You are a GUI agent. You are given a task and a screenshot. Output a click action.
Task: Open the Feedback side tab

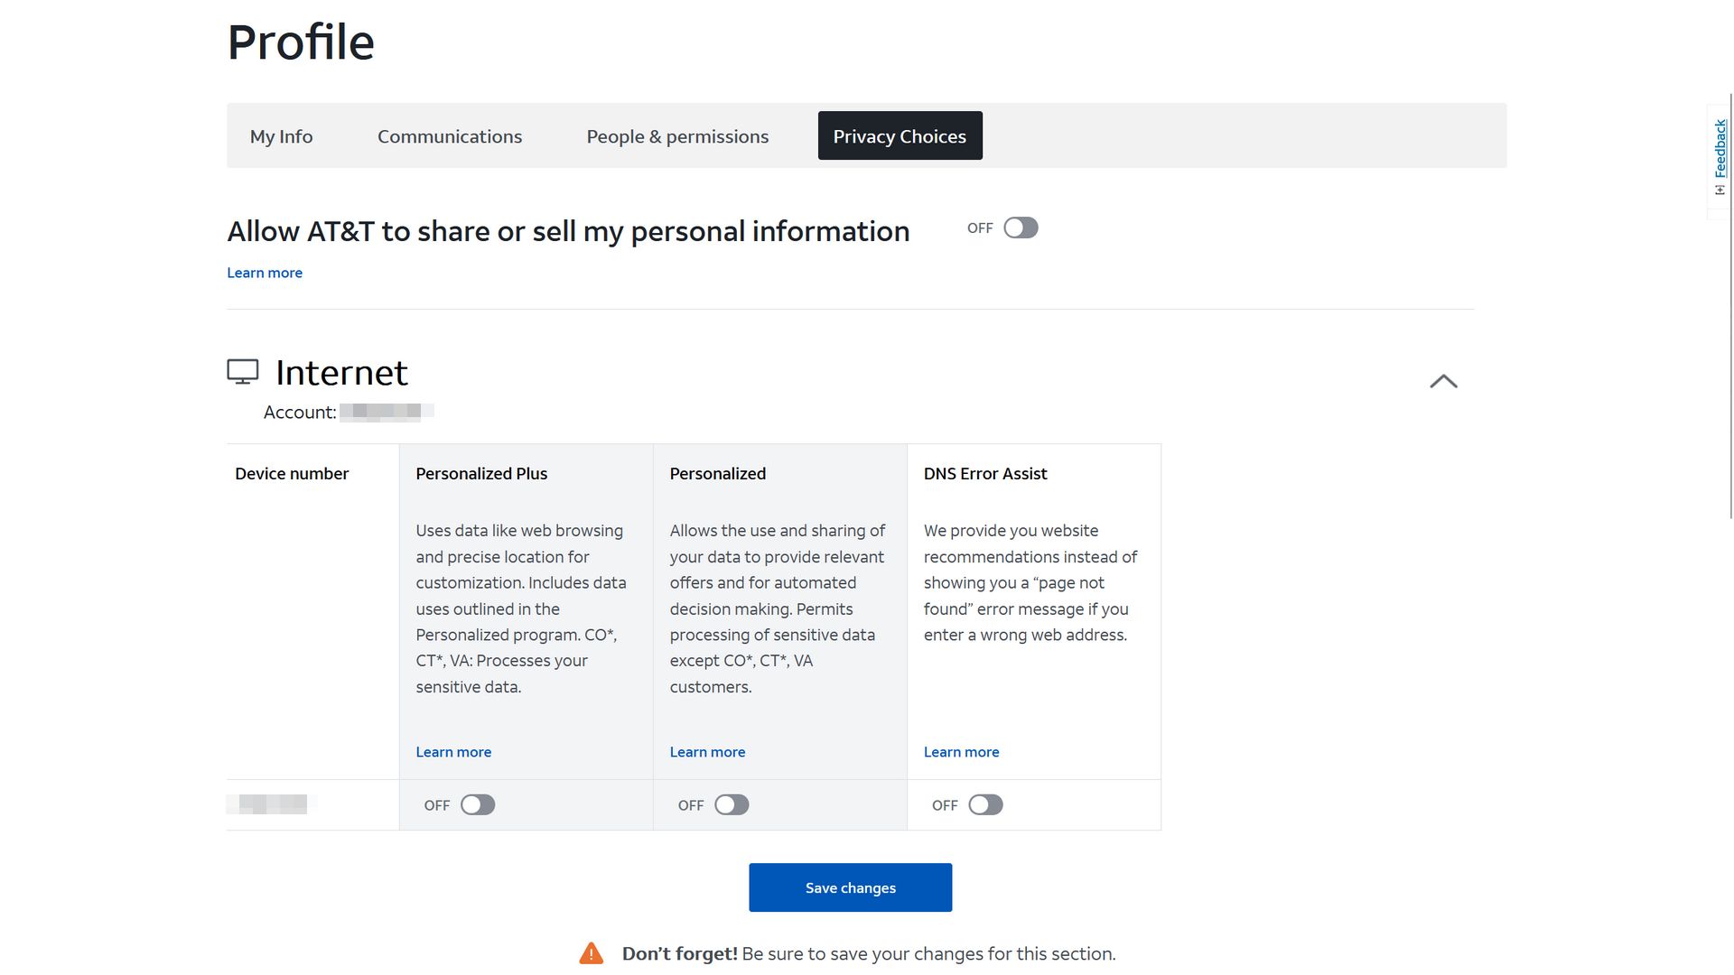(x=1720, y=149)
